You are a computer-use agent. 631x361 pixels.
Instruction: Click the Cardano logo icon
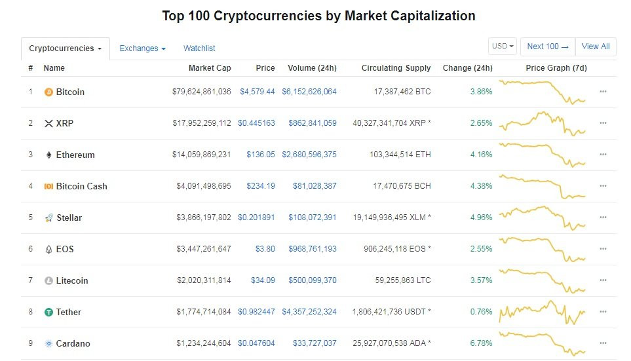(x=48, y=344)
